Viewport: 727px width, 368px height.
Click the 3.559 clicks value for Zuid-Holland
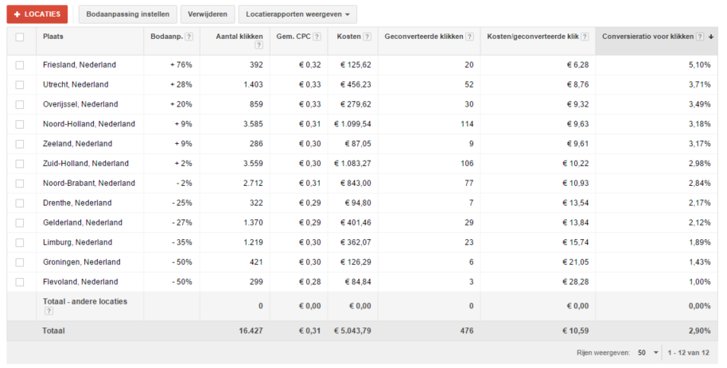point(253,163)
